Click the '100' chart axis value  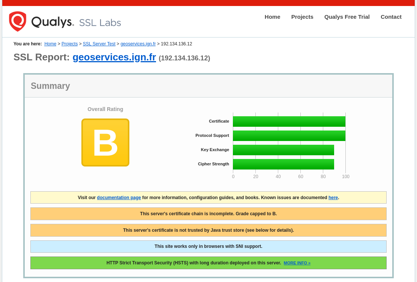[x=346, y=176]
